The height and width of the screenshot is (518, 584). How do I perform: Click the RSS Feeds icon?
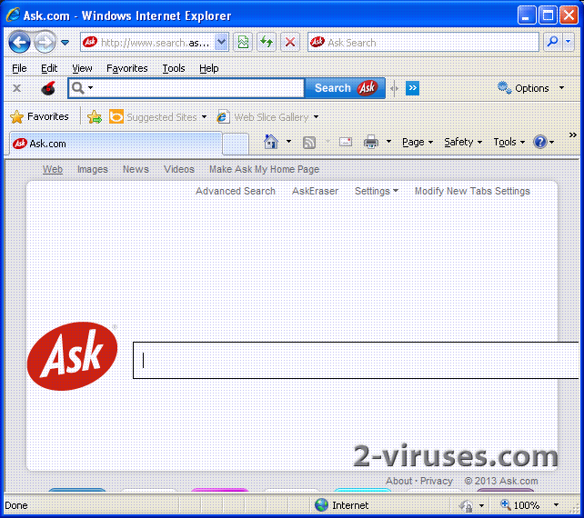[309, 142]
